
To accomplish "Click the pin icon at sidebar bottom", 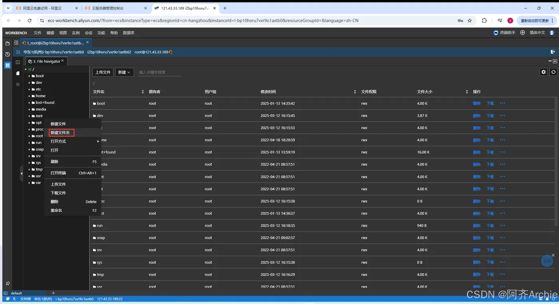I will pyautogui.click(x=7, y=284).
